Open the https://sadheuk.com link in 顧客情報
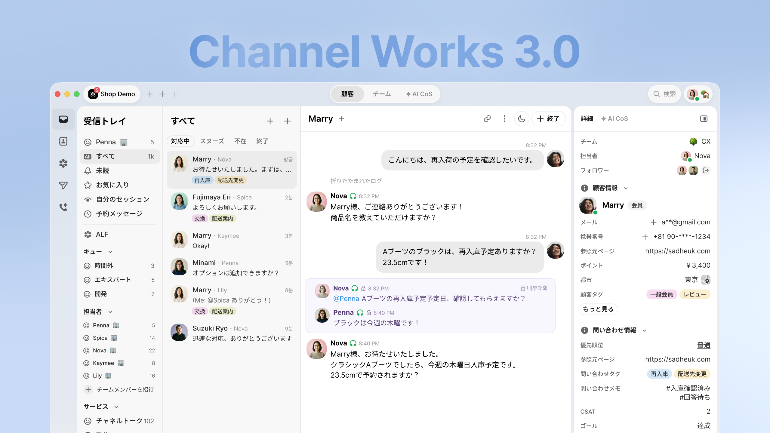This screenshot has width=770, height=433. [x=678, y=251]
